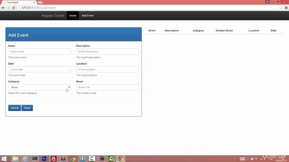This screenshot has width=289, height=162.
Task: Open a new browser tab
Action: point(40,2)
